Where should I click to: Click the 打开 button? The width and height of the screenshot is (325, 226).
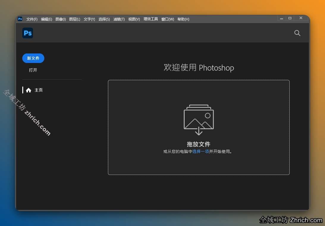pyautogui.click(x=33, y=70)
